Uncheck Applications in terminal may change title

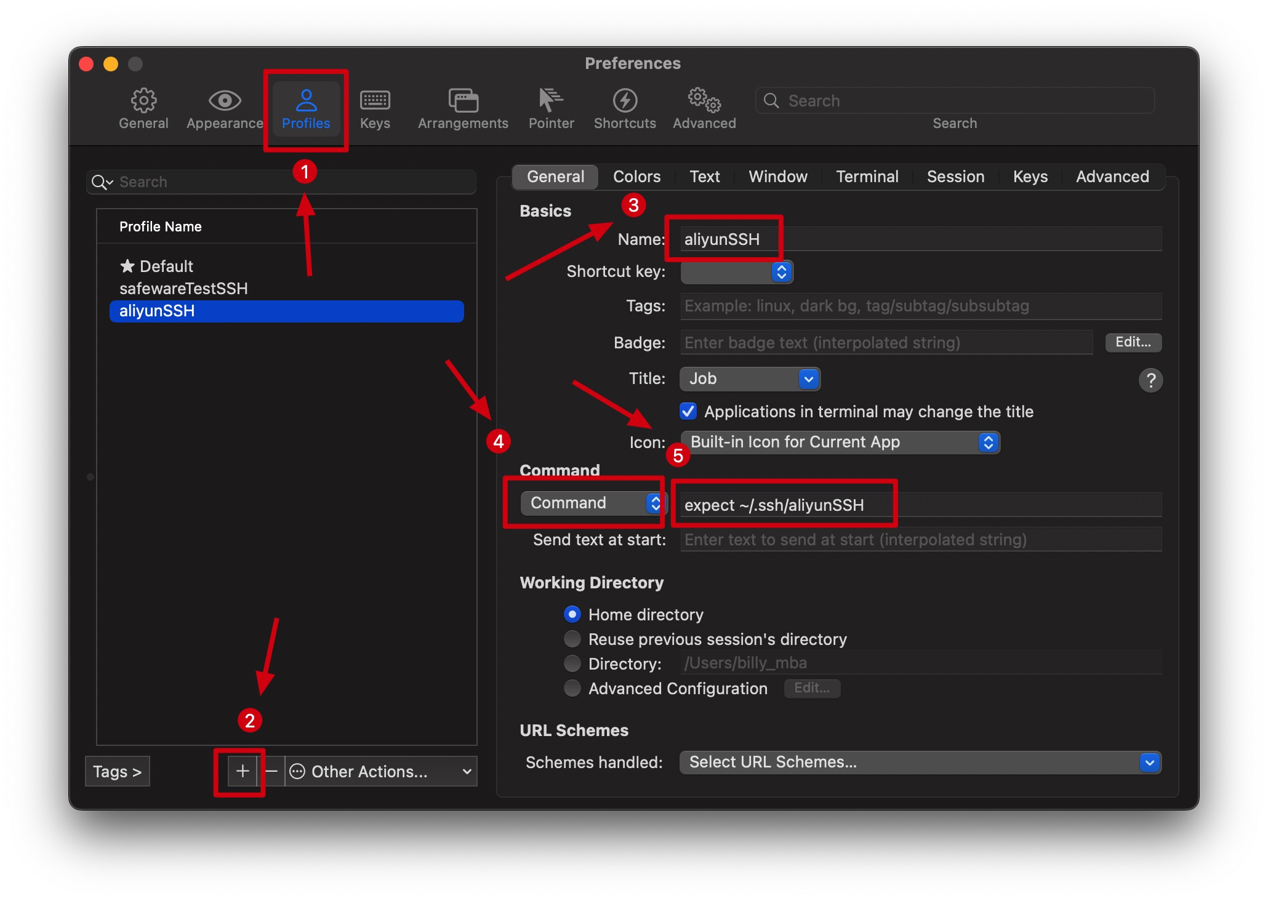[x=688, y=411]
